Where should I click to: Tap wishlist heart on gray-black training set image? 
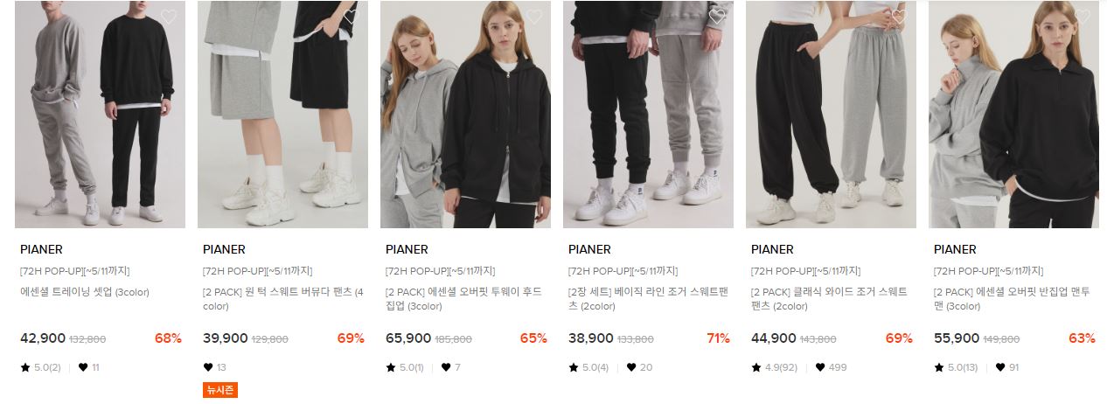pos(169,17)
